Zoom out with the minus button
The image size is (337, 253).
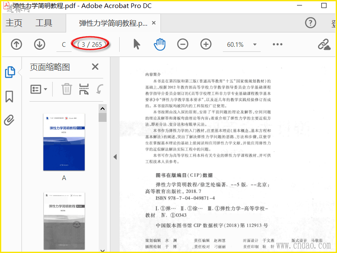click(x=183, y=44)
